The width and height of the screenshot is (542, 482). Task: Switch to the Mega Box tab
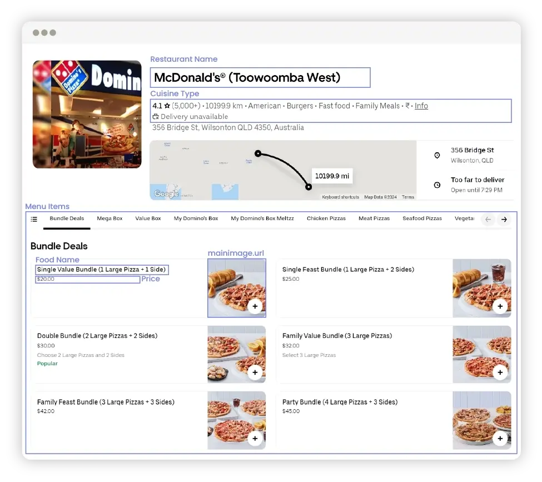(110, 218)
